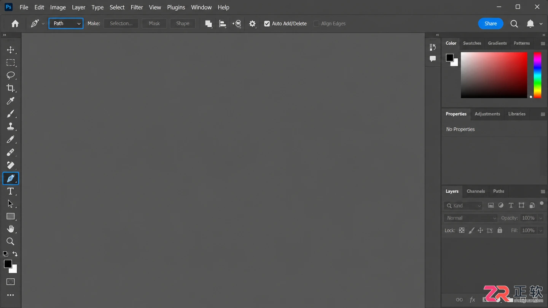The image size is (548, 308).
Task: Open the Normal blend mode dropdown
Action: coord(471,218)
